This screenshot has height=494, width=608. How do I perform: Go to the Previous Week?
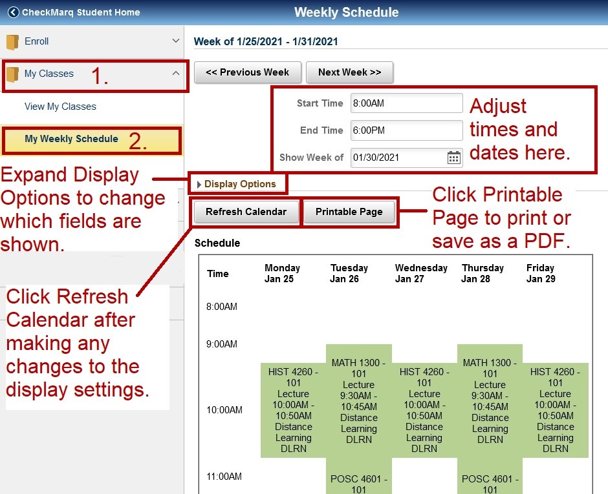(x=247, y=72)
